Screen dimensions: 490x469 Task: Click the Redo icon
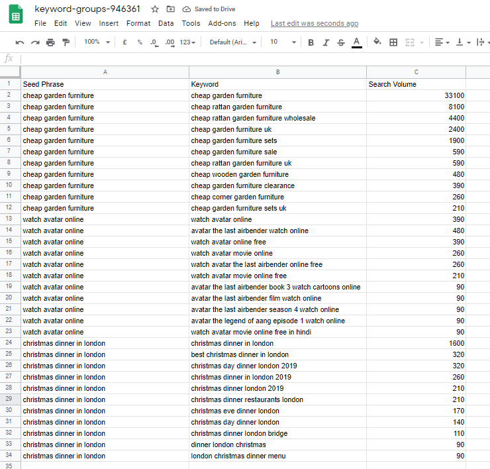pyautogui.click(x=35, y=42)
